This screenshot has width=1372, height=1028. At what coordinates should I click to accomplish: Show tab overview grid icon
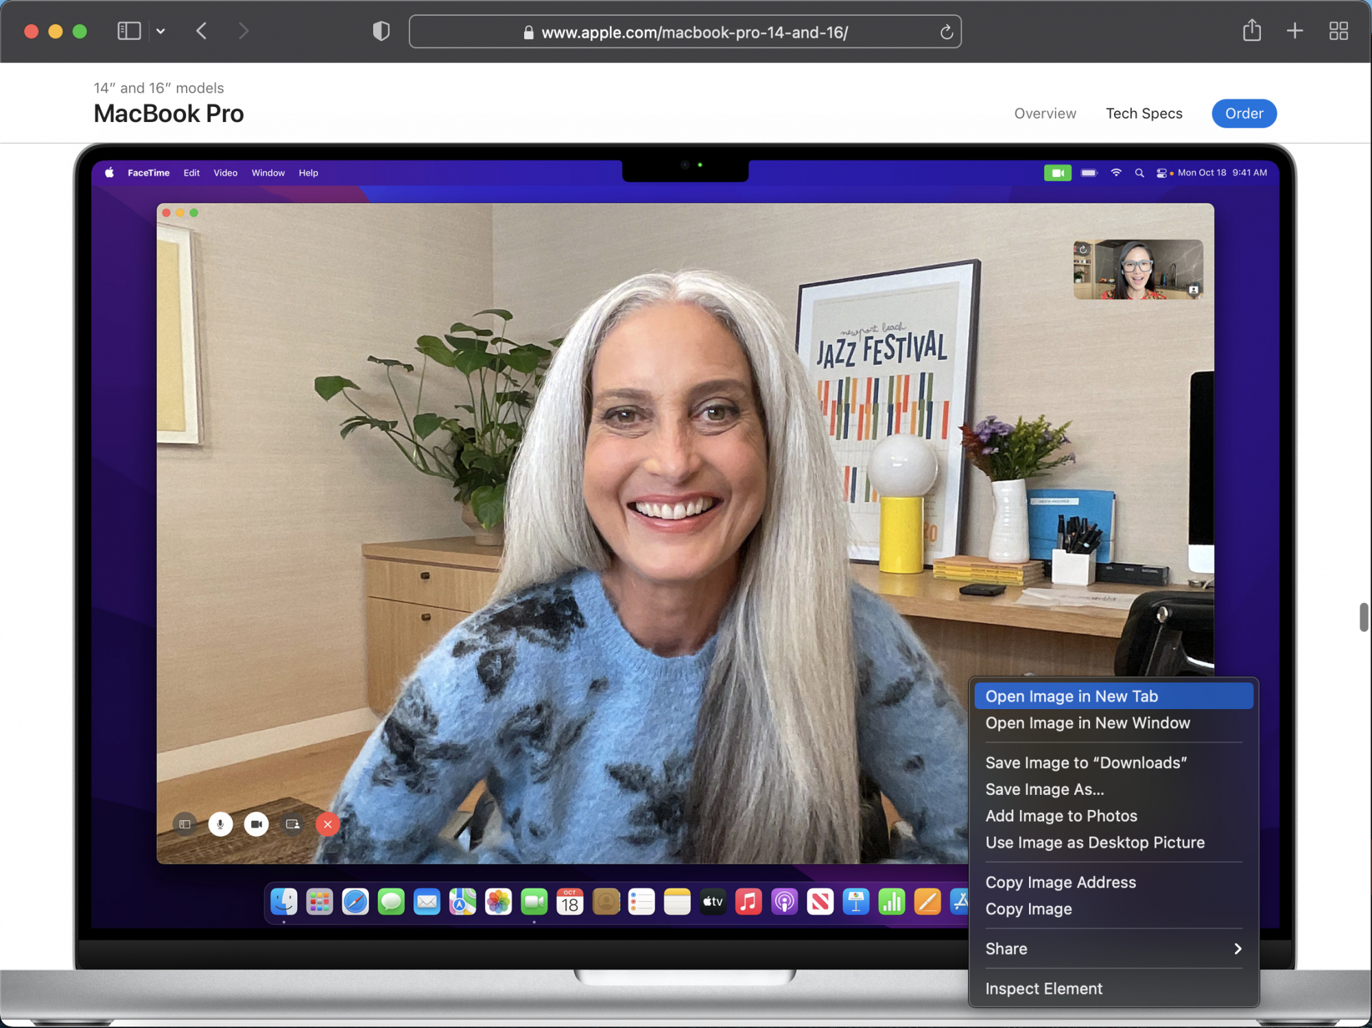click(1338, 31)
